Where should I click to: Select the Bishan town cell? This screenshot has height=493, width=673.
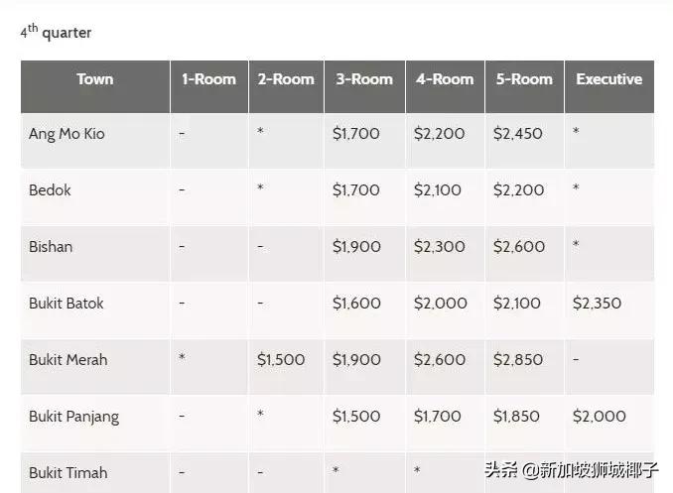(51, 247)
